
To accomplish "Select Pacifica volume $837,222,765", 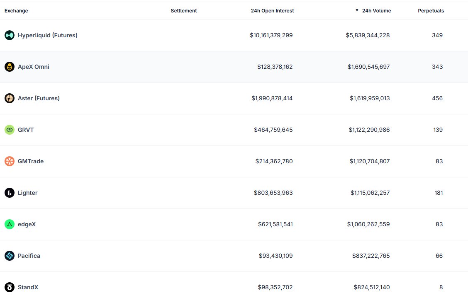I will (x=371, y=256).
